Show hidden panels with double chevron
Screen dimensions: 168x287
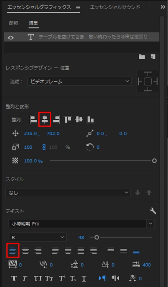163,7
